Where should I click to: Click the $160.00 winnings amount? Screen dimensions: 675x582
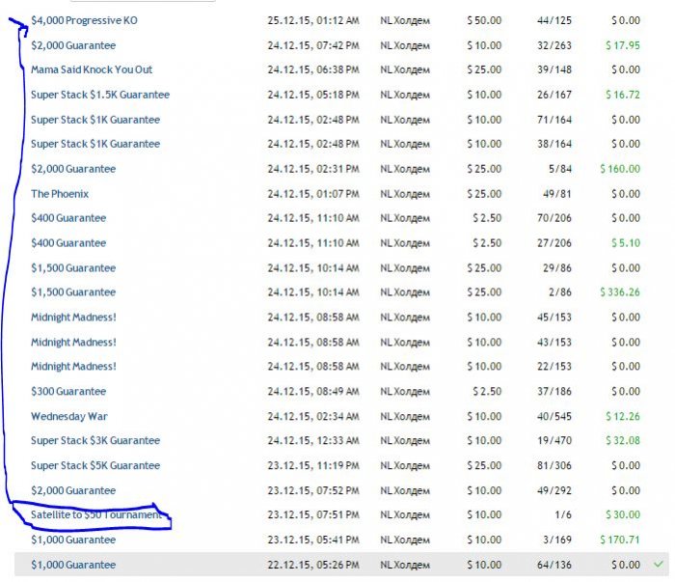pyautogui.click(x=620, y=169)
